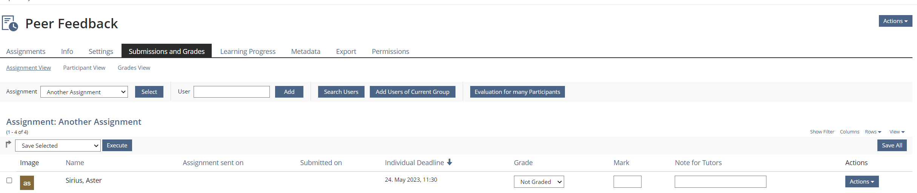
Task: Open the Not Graded grade dropdown
Action: click(539, 182)
